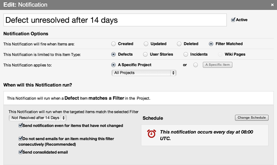
Task: Click the A Specific Item button
Action: (218, 64)
